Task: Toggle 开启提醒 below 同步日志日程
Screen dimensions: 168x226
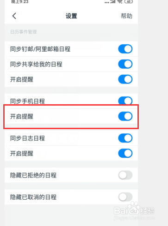Action: 125,153
